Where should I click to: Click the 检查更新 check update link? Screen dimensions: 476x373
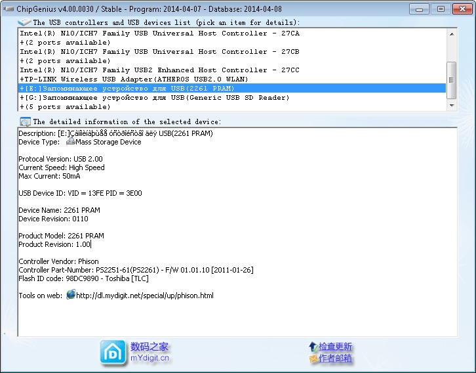click(x=335, y=347)
